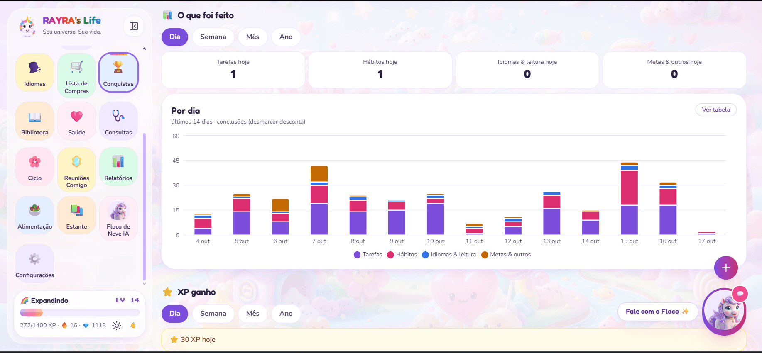762x353 pixels.
Task: Open Configurações gear settings
Action: 35,263
